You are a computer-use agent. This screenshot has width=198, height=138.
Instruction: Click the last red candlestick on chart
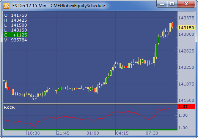[172, 25]
